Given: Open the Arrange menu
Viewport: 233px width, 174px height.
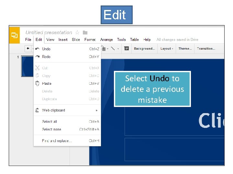Looking at the screenshot, I should pos(106,40).
